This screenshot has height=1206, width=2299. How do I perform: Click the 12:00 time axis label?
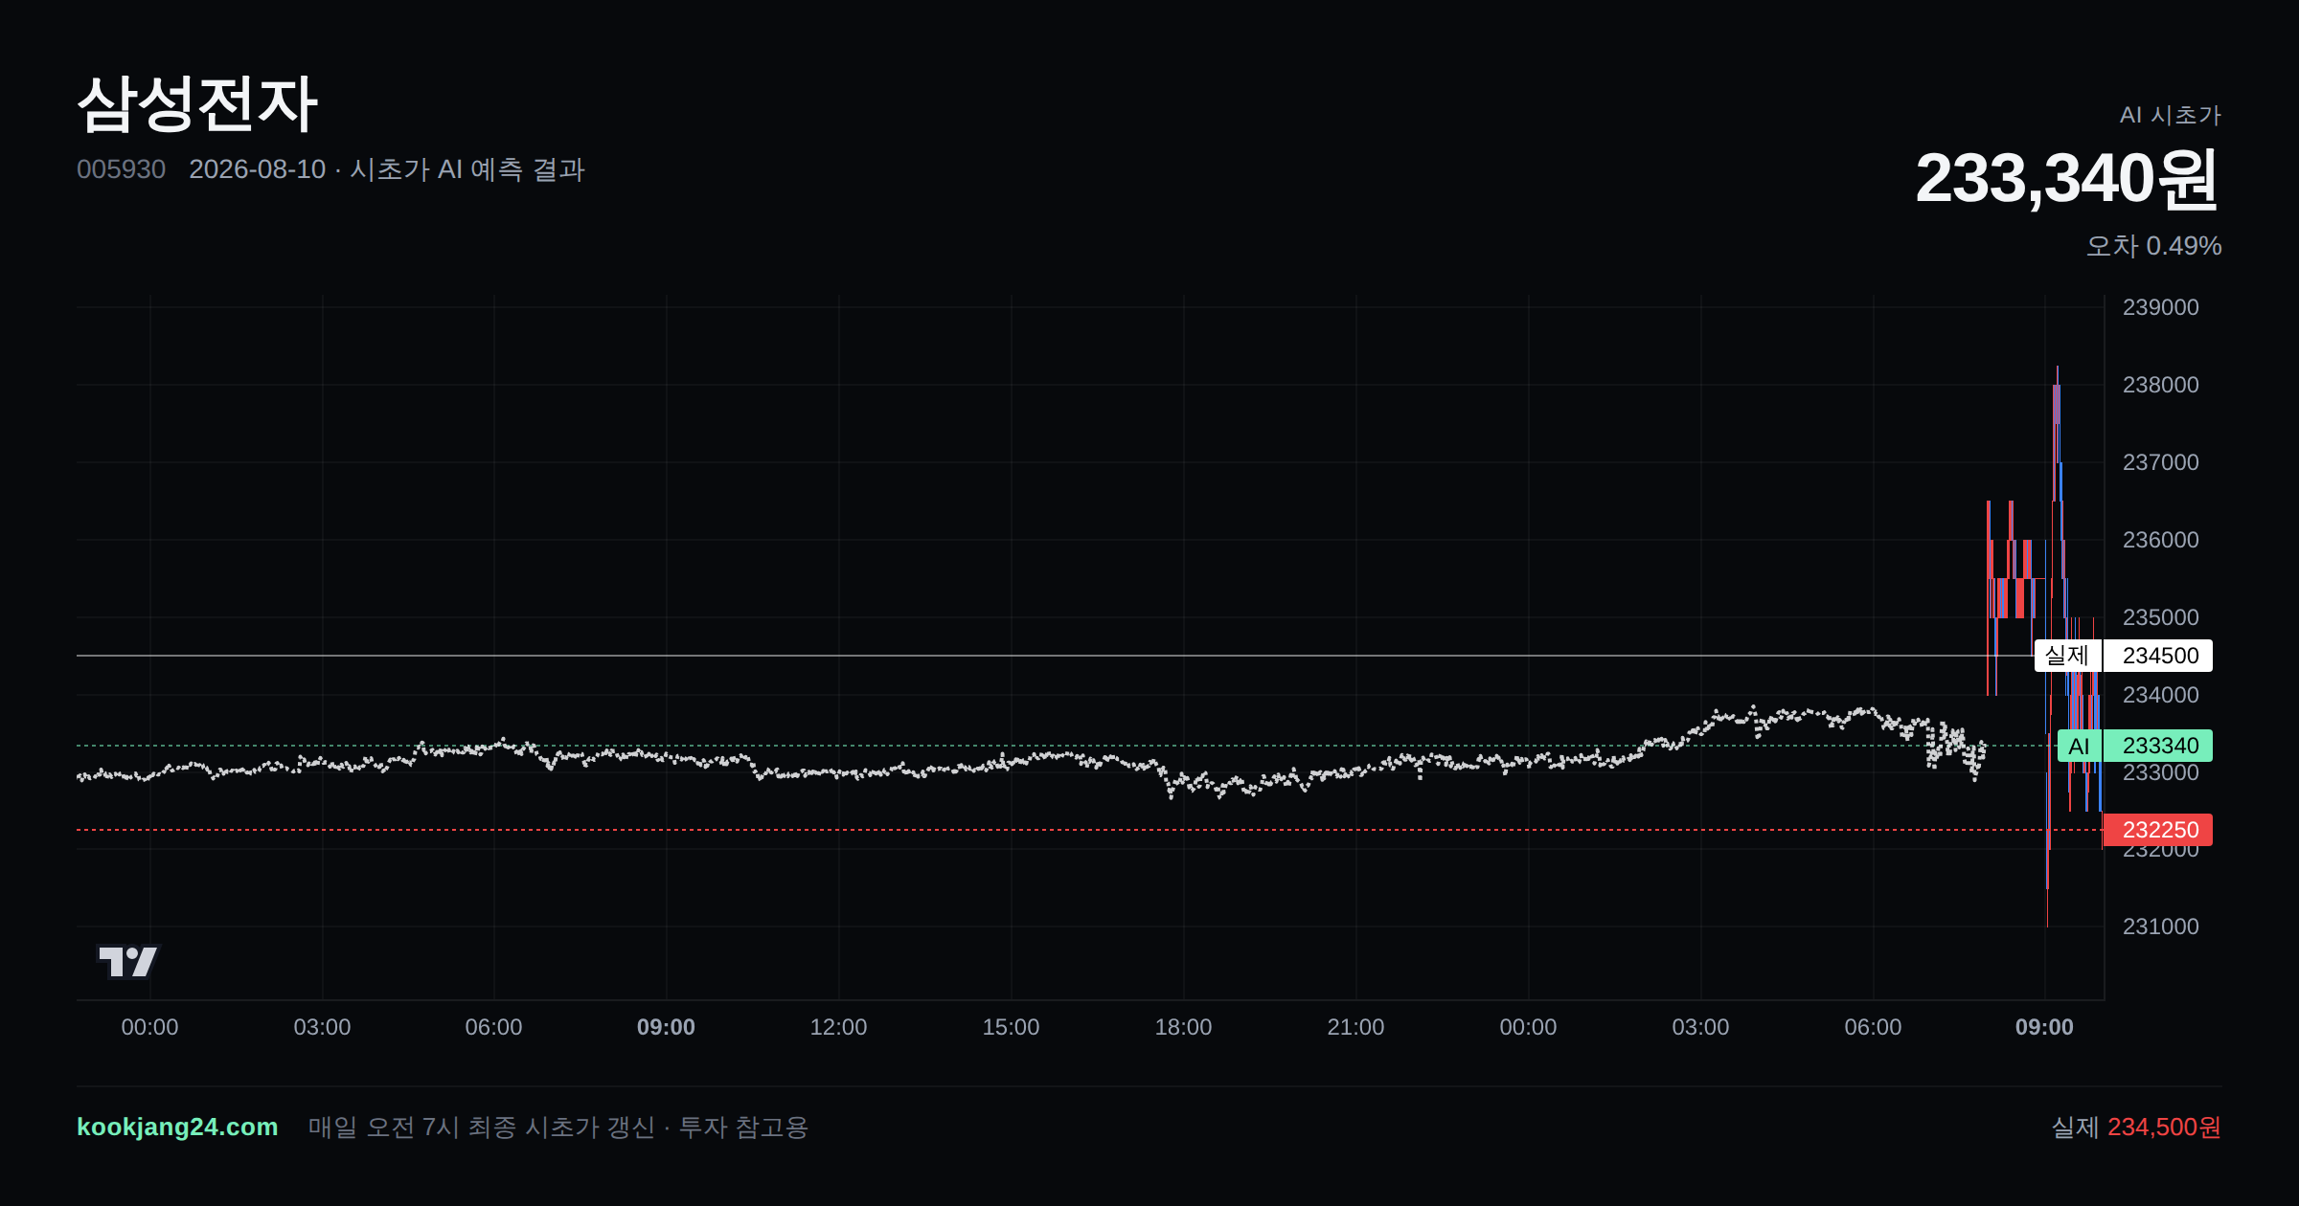click(838, 1027)
